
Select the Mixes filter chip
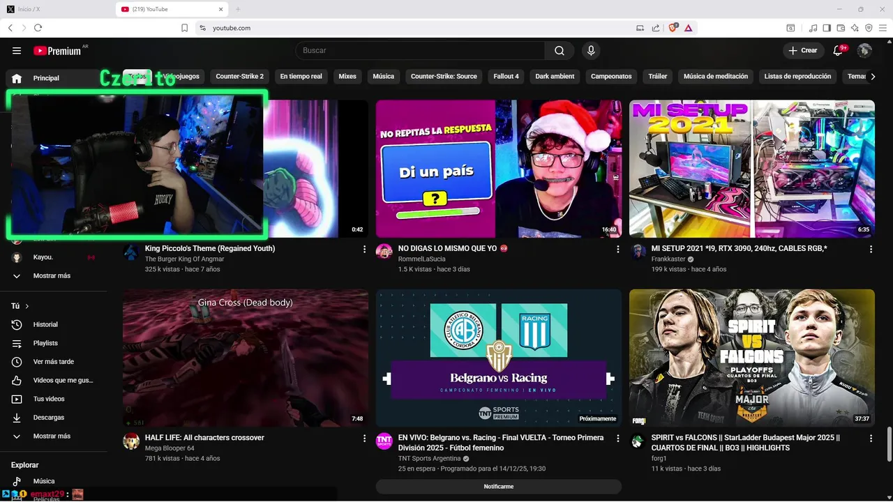pos(347,77)
